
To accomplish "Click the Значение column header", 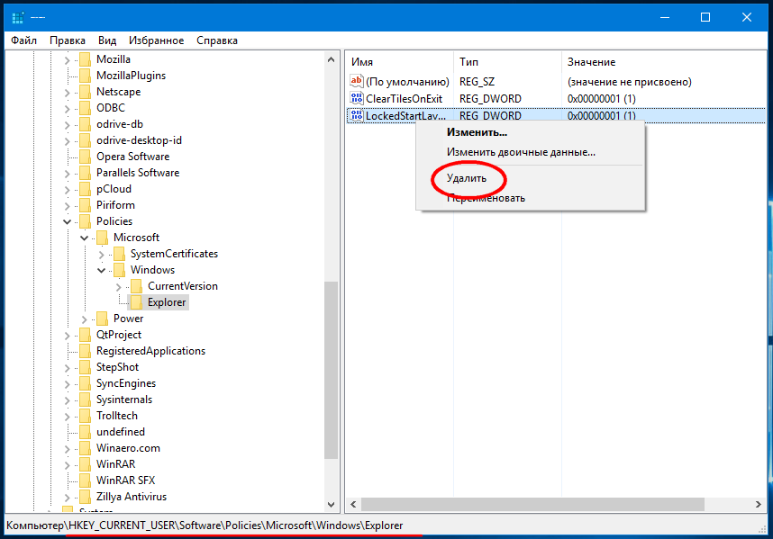I will [591, 62].
